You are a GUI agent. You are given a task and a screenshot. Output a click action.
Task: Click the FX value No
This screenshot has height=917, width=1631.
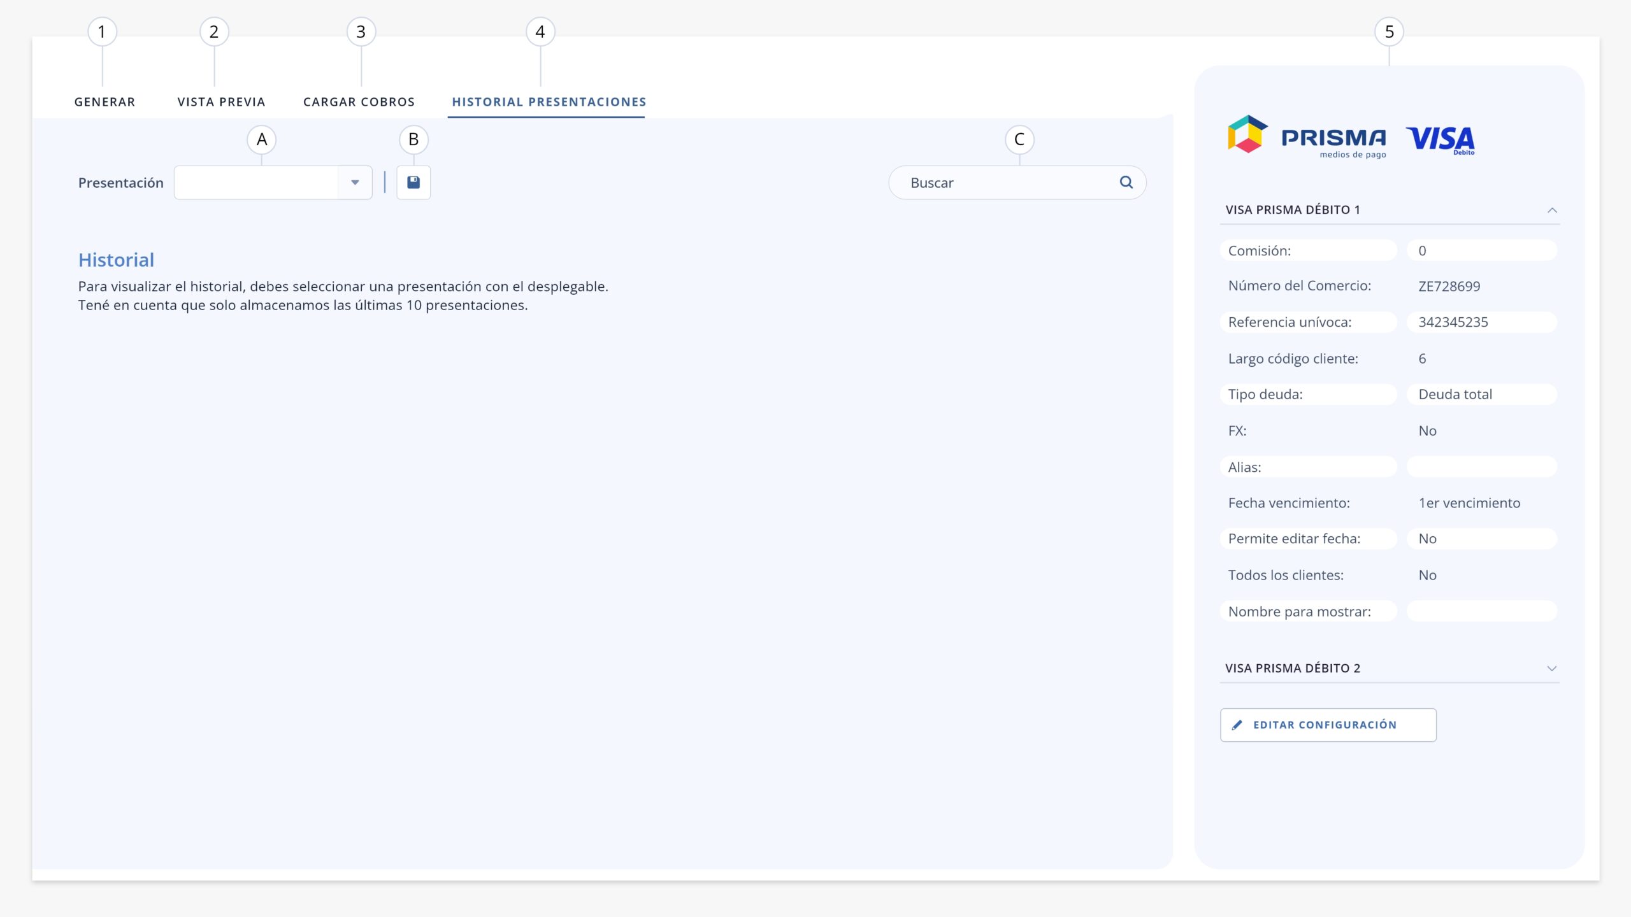tap(1427, 431)
